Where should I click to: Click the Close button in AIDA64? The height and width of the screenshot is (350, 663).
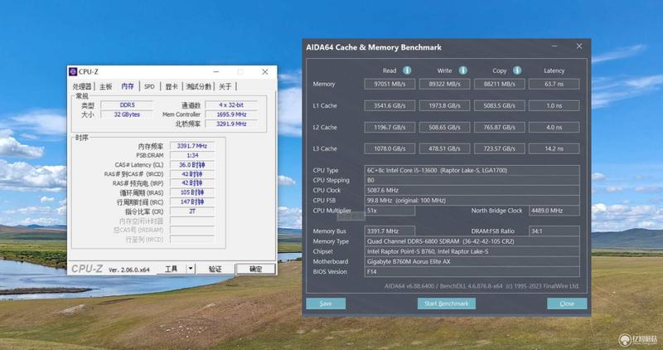click(x=567, y=304)
